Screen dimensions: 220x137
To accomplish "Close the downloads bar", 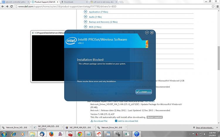I will tap(217, 127).
